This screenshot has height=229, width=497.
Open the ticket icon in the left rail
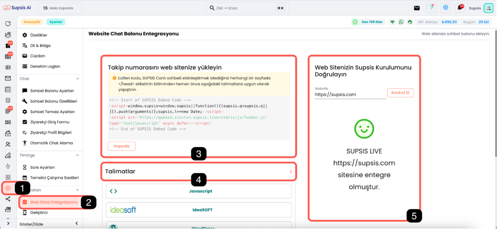coord(8,122)
